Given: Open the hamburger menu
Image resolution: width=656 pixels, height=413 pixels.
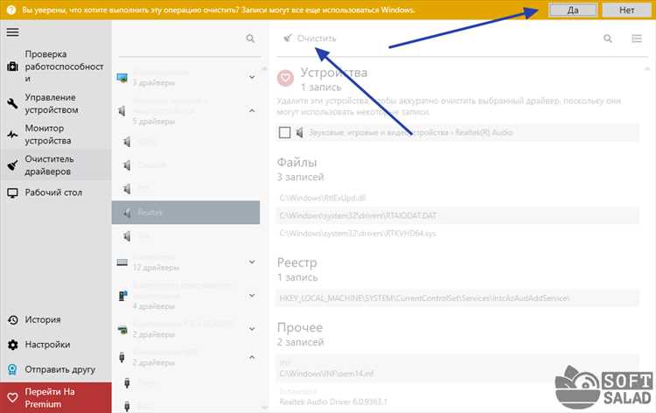Looking at the screenshot, I should tap(12, 32).
